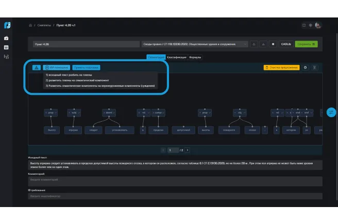Go to next page with the right arrow
The image size is (338, 224).
187,150
